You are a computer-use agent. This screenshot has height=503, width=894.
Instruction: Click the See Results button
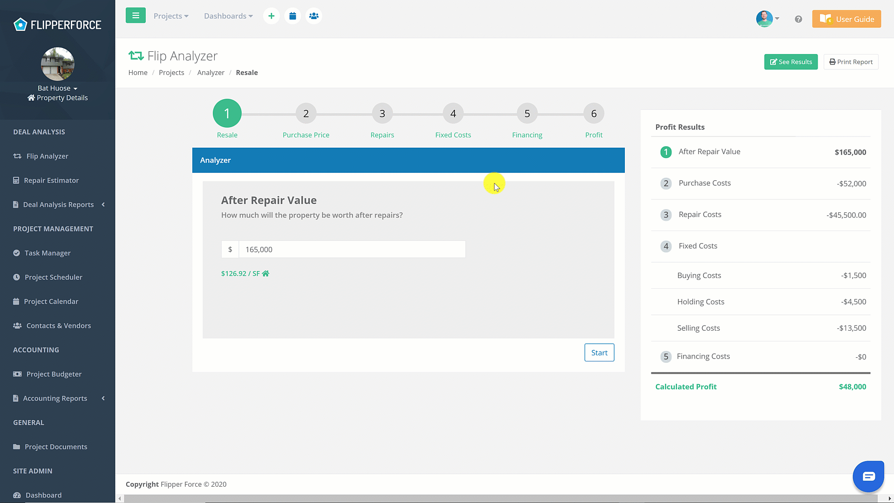pyautogui.click(x=790, y=62)
